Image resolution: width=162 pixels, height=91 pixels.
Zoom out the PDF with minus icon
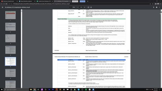tap(78, 7)
